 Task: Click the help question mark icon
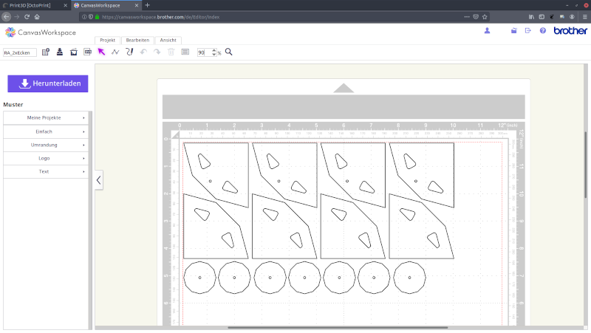(543, 31)
